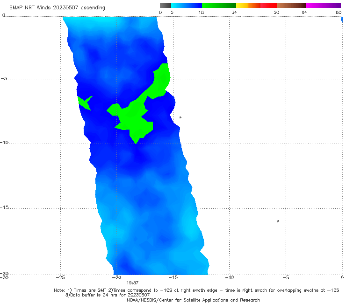Click the latitude axis label '-10'

point(4,142)
